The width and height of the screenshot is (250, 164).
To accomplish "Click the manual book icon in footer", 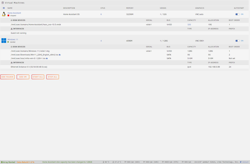I will tap(241, 162).
